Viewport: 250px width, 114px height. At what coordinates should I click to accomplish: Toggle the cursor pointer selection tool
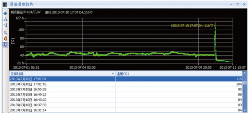(x=6, y=45)
